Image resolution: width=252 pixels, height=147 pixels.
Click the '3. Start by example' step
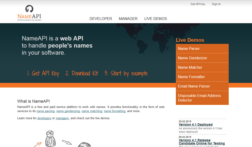coord(126,73)
